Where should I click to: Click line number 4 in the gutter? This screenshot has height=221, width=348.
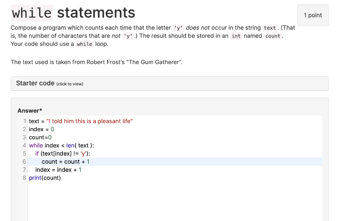[x=24, y=145]
